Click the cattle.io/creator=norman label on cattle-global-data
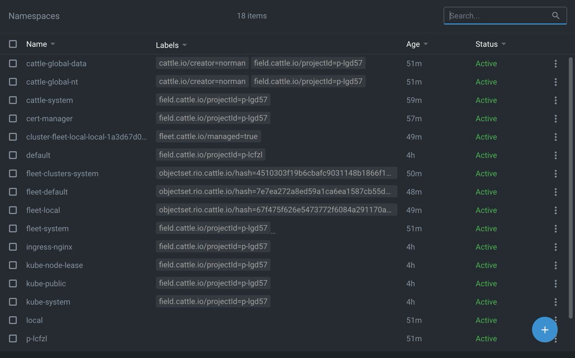The image size is (575, 358). 202,63
